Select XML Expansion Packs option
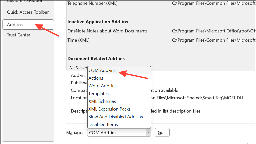Image resolution: width=256 pixels, height=144 pixels. [x=109, y=109]
